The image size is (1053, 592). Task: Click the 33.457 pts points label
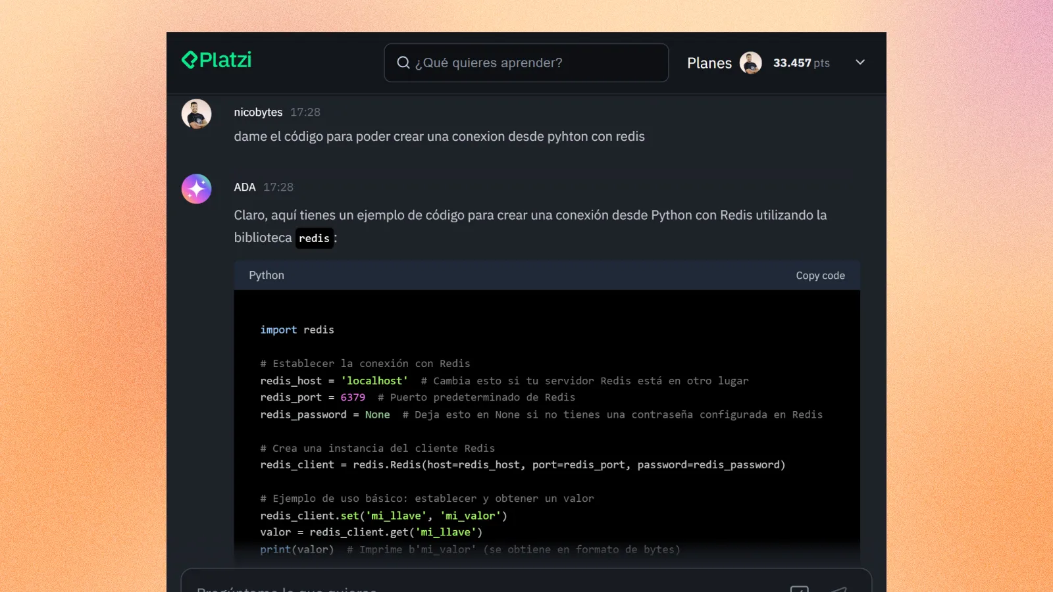click(x=801, y=63)
